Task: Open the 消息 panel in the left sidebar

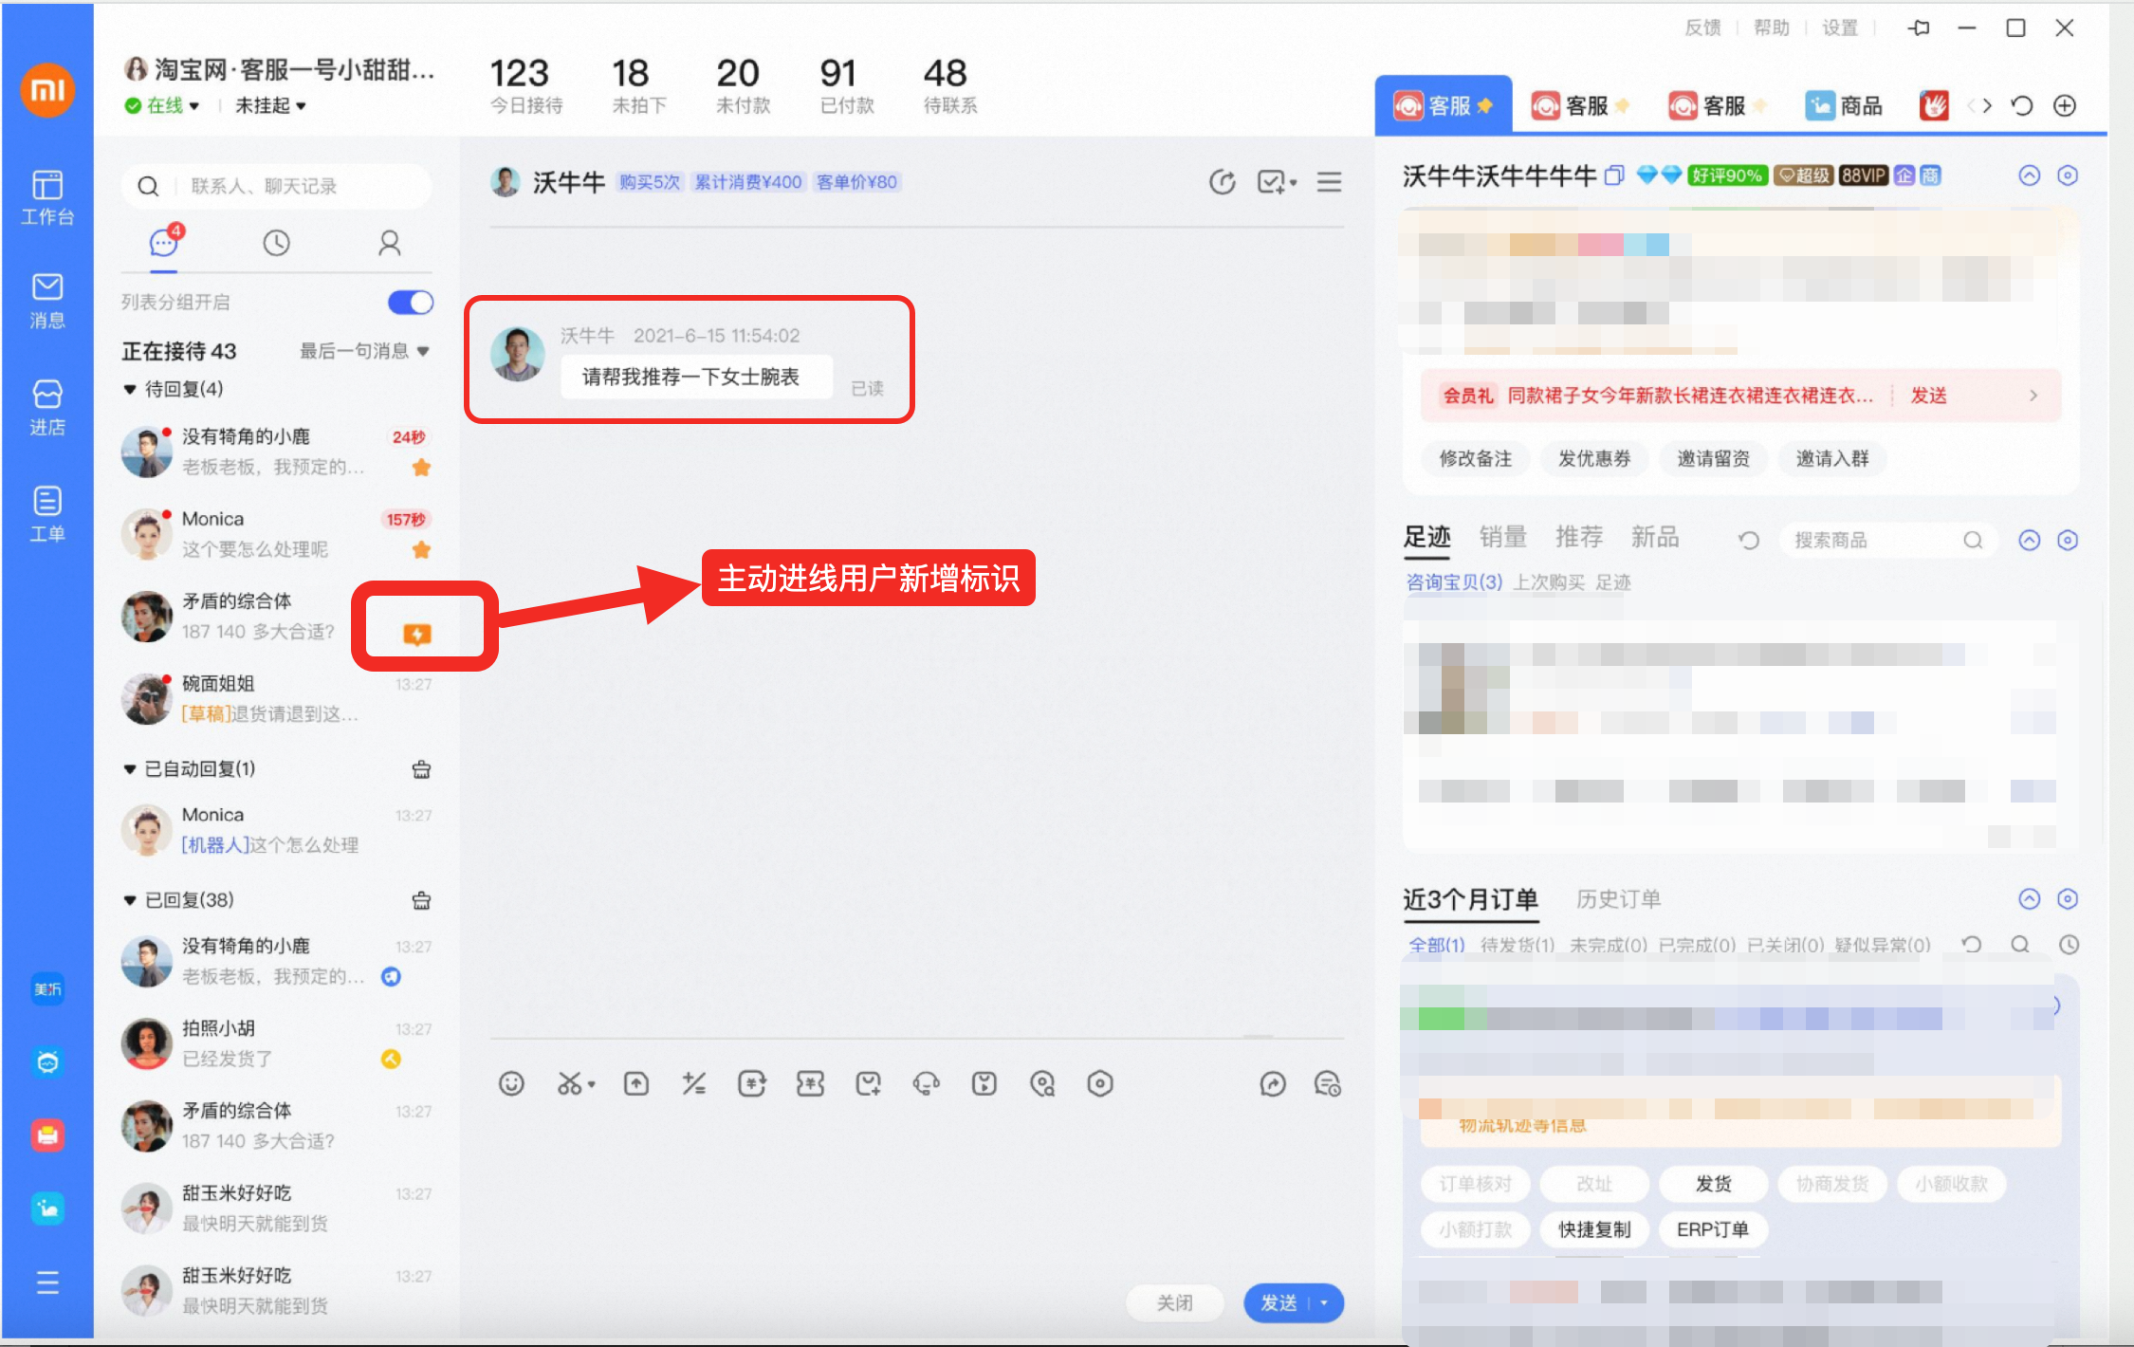Action: 47,302
